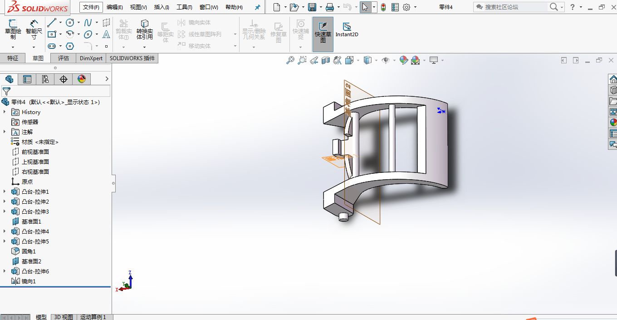Open the 文件(F) menu
Screen dimensions: 617x320
(91, 7)
